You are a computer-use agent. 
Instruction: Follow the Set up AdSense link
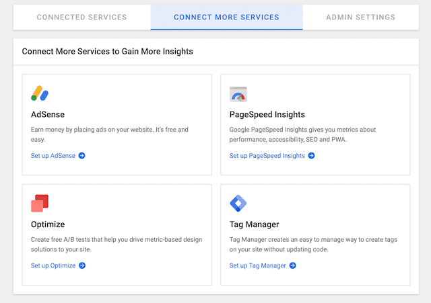pyautogui.click(x=53, y=155)
